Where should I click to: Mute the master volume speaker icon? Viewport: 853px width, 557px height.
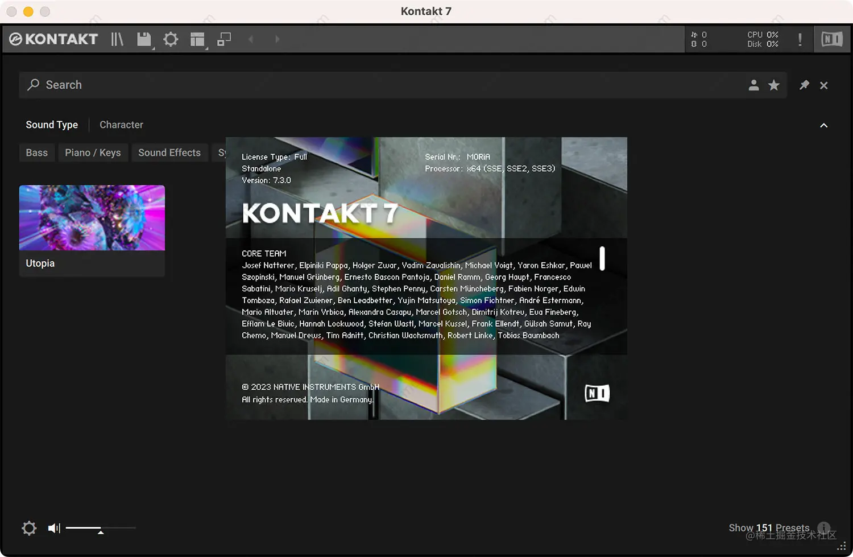tap(53, 528)
